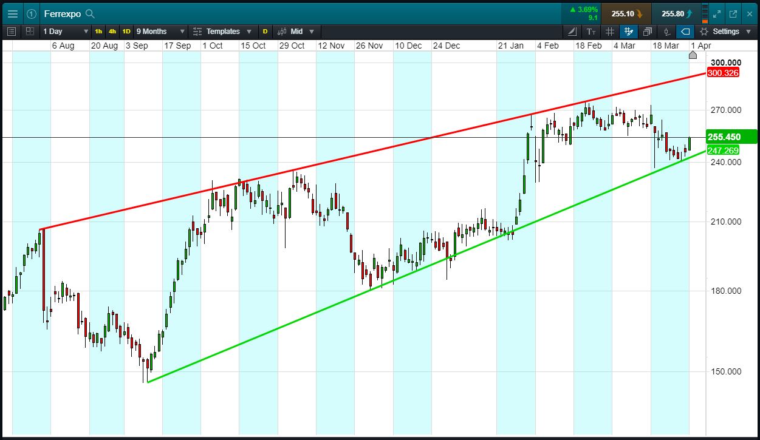Image resolution: width=760 pixels, height=440 pixels.
Task: Click the 210.000 price axis label
Action: click(726, 222)
